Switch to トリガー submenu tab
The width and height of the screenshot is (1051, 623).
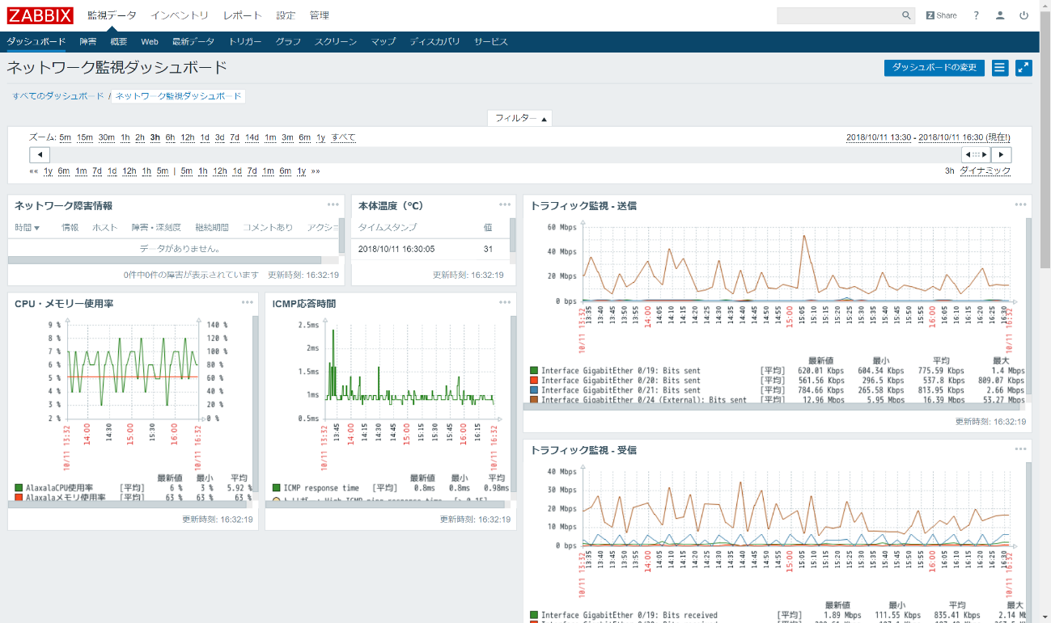coord(245,41)
